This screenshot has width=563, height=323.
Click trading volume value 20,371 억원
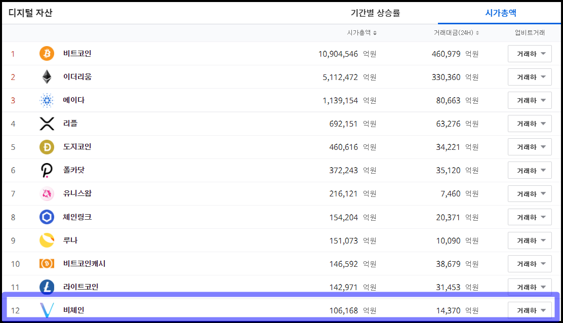point(458,218)
